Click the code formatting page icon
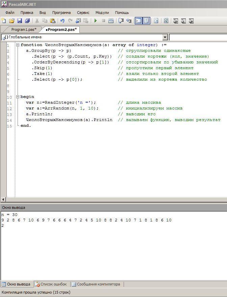The height and width of the screenshot is (297, 227). 156,21
